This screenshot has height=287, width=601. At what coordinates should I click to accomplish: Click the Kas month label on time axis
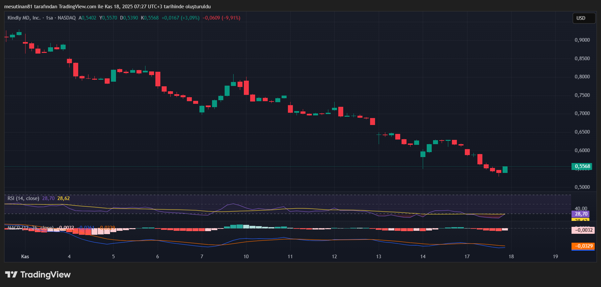pyautogui.click(x=25, y=257)
